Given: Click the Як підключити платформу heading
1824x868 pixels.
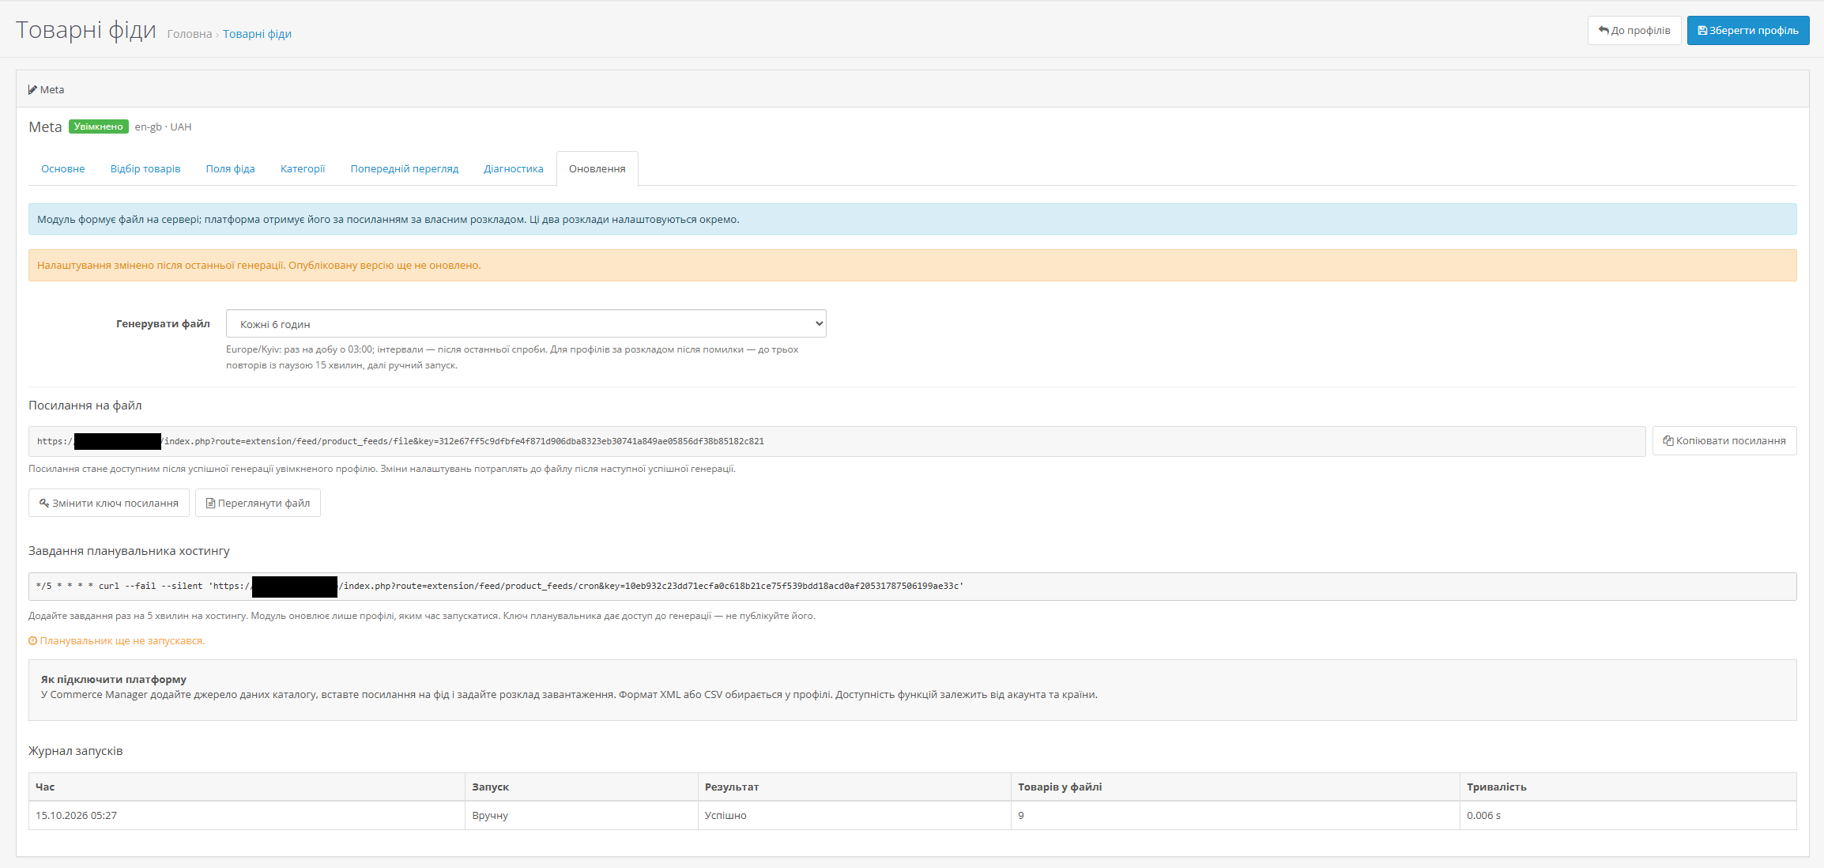Looking at the screenshot, I should tap(114, 679).
